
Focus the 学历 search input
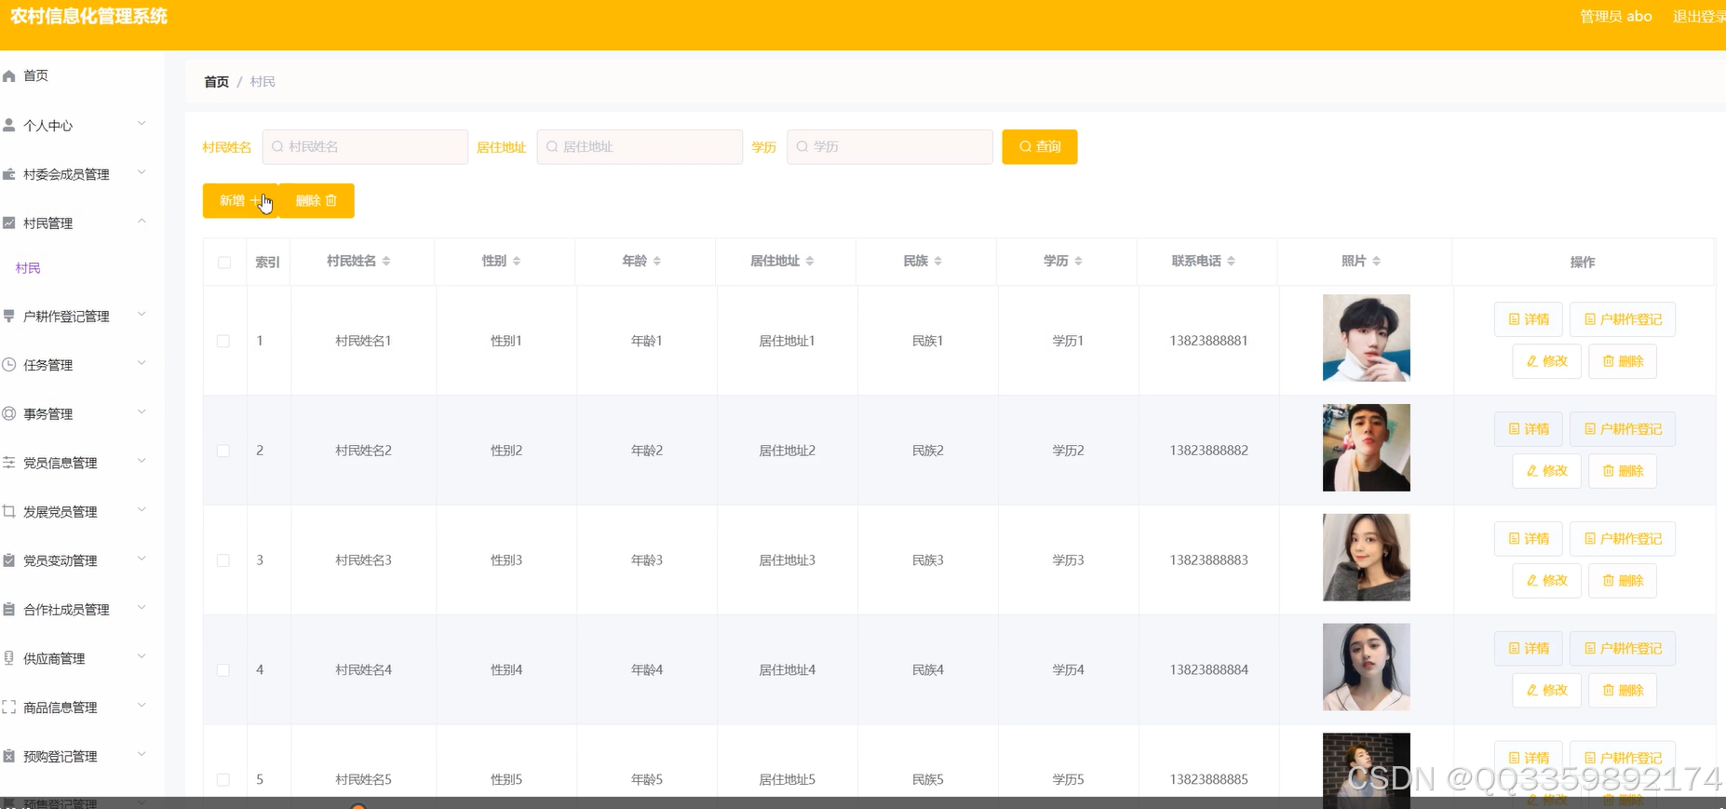(x=890, y=147)
